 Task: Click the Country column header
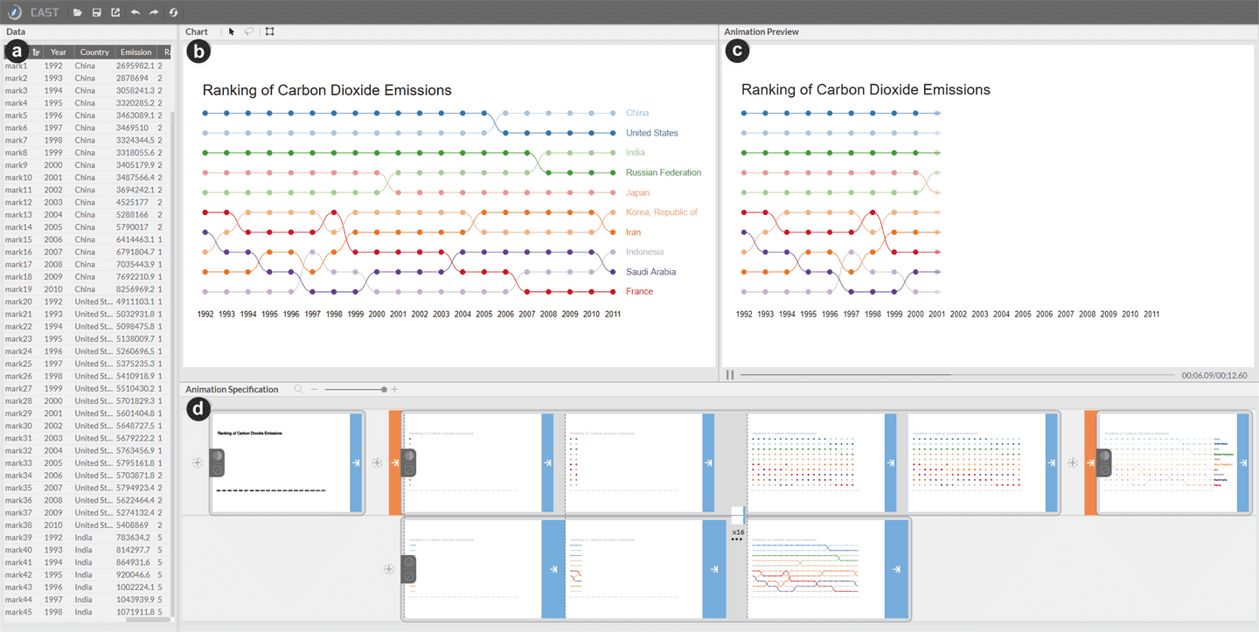click(x=94, y=52)
